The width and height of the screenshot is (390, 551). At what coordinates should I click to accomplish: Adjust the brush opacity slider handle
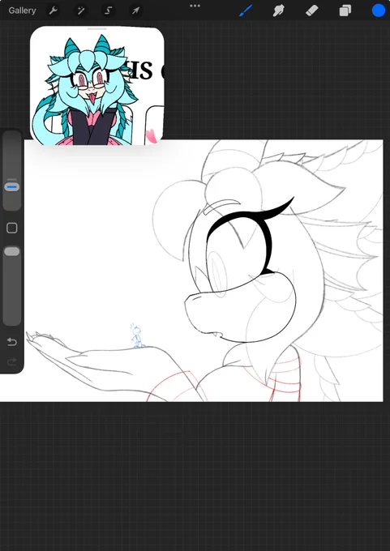pyautogui.click(x=12, y=251)
